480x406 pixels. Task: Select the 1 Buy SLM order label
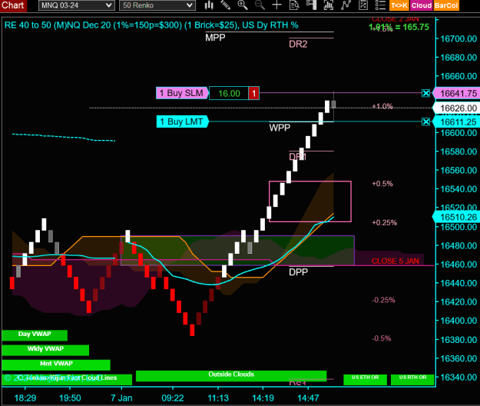[x=182, y=93]
